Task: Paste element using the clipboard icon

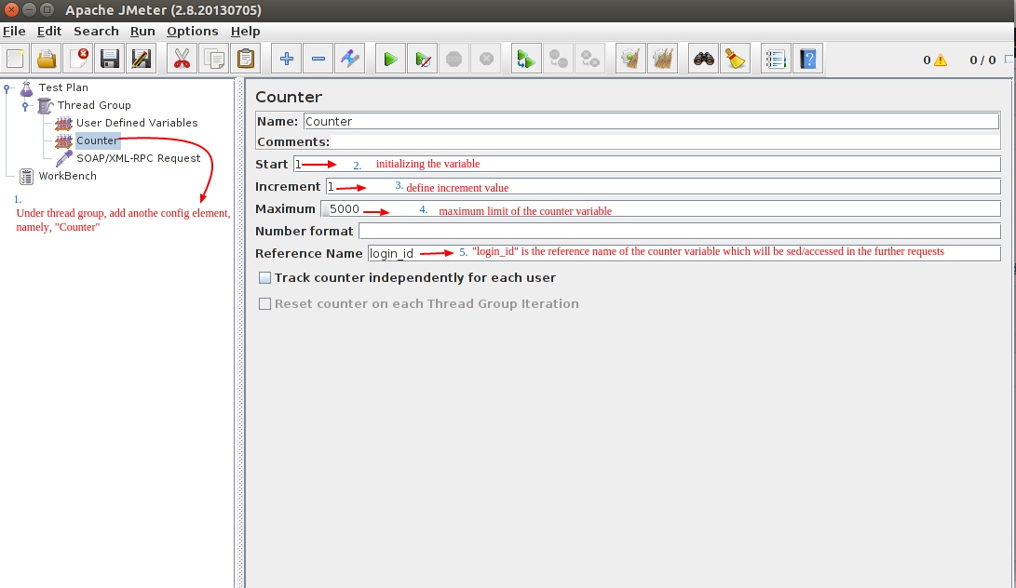Action: 246,59
